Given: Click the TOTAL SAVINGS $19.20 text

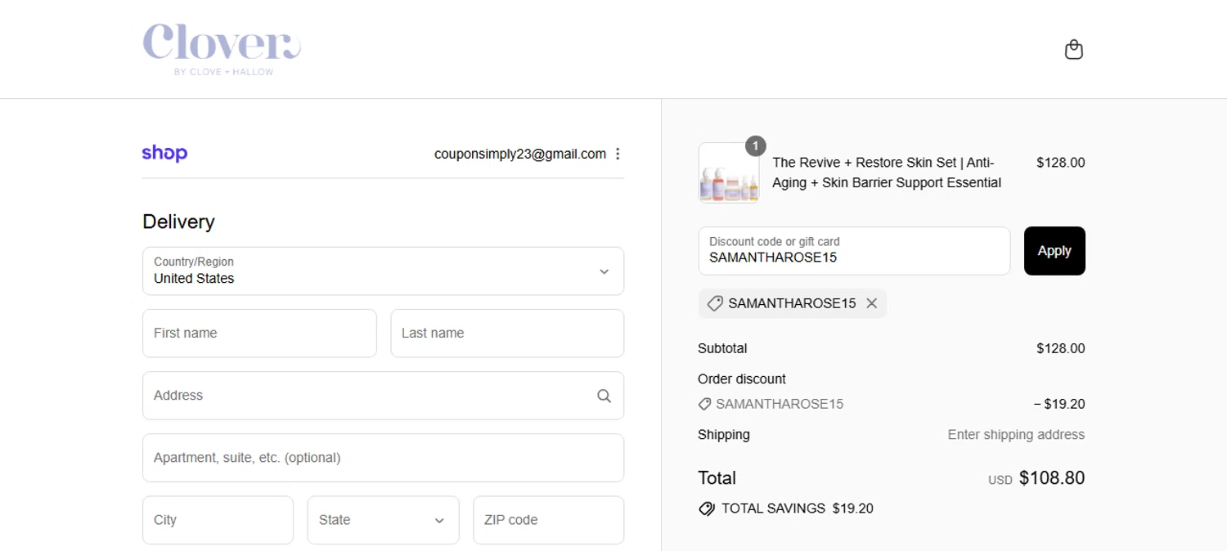Looking at the screenshot, I should [798, 508].
